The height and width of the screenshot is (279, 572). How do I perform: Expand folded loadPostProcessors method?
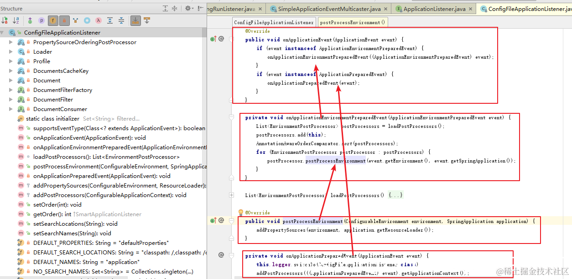232,195
